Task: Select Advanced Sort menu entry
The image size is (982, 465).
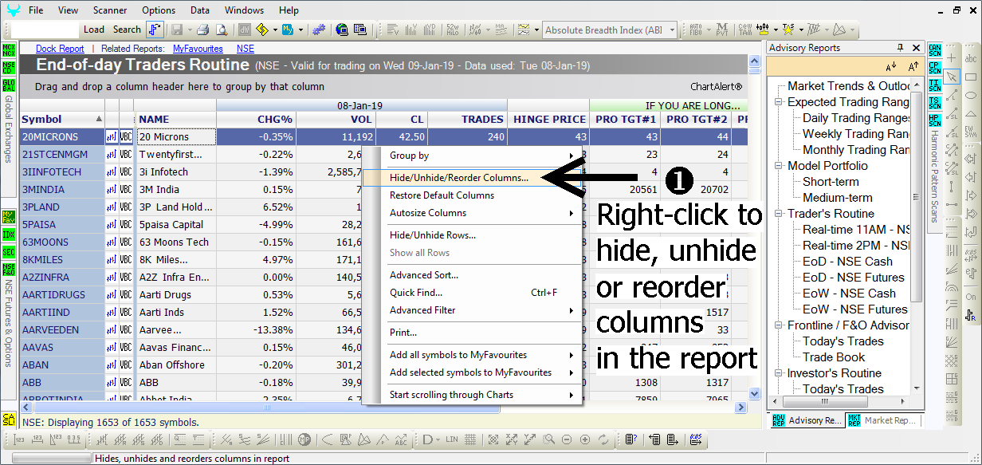Action: pyautogui.click(x=472, y=275)
